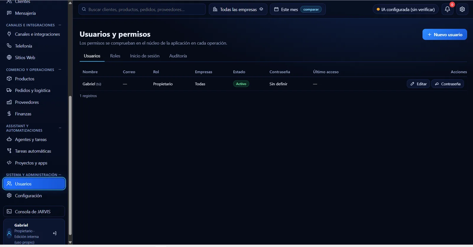Focus the search clientes, productos field
The image size is (473, 247).
(142, 9)
